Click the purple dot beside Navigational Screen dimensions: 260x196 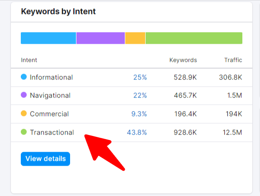click(x=24, y=95)
